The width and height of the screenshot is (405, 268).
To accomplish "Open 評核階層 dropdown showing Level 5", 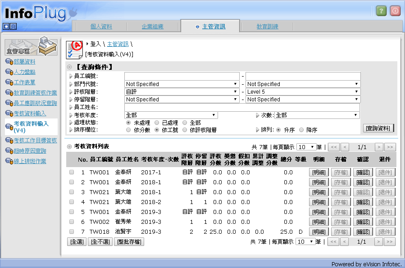I will [303, 91].
